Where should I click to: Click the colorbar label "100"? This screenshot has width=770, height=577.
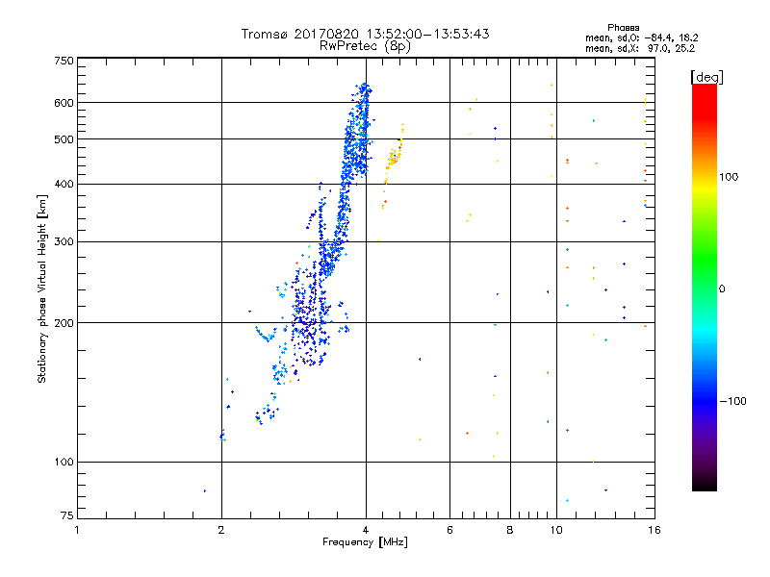729,177
